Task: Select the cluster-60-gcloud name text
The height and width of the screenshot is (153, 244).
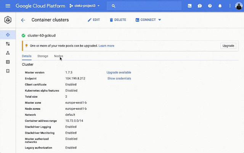Action: pos(42,36)
